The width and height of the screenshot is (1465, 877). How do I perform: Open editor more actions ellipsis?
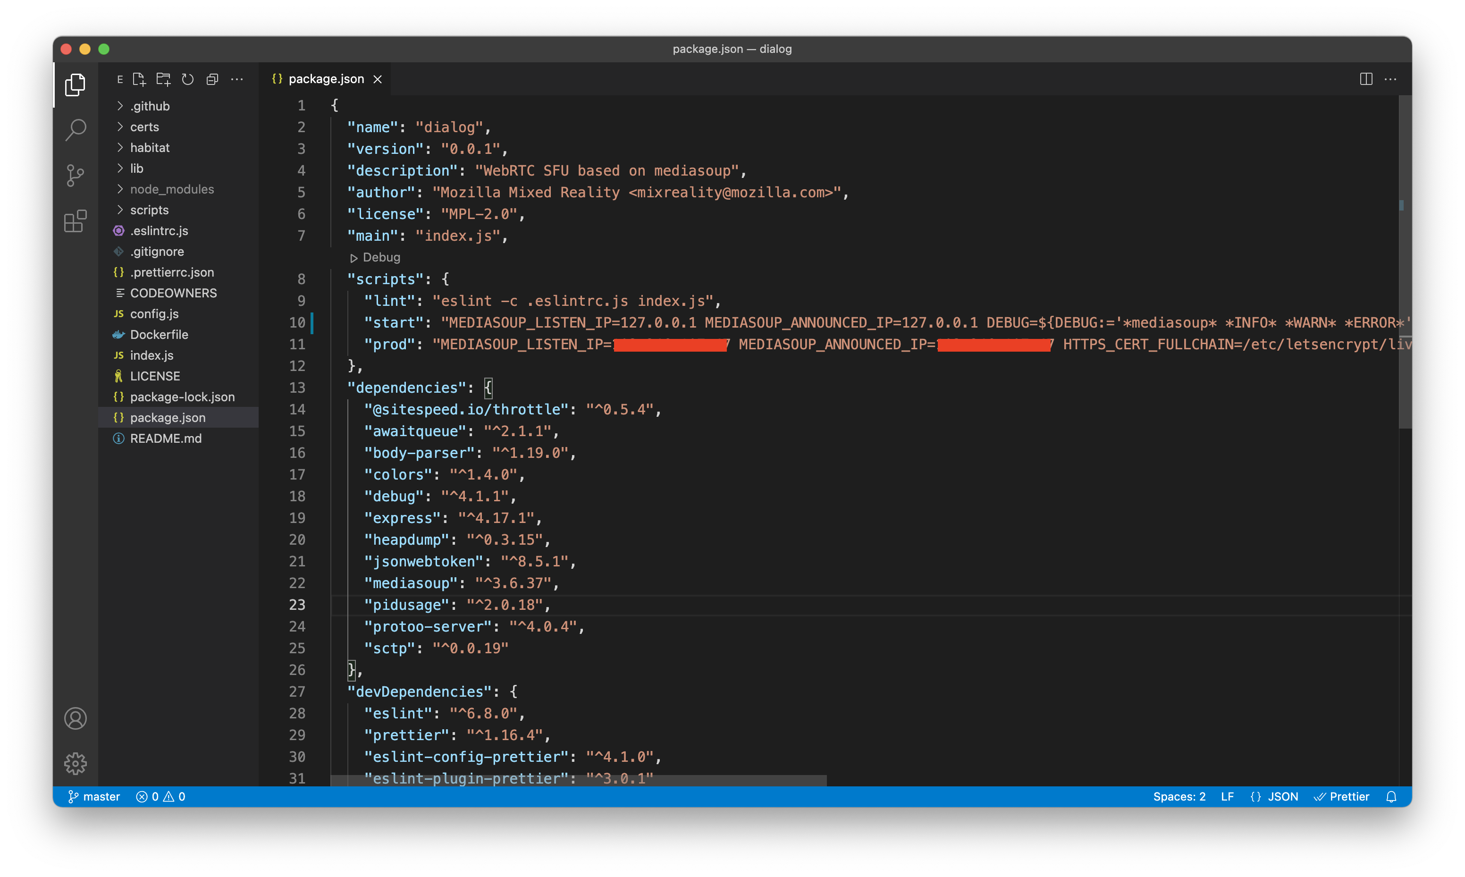coord(1390,79)
